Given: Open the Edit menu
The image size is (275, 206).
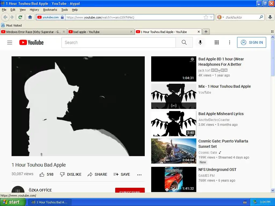Looking at the screenshot, I should (x=13, y=10).
